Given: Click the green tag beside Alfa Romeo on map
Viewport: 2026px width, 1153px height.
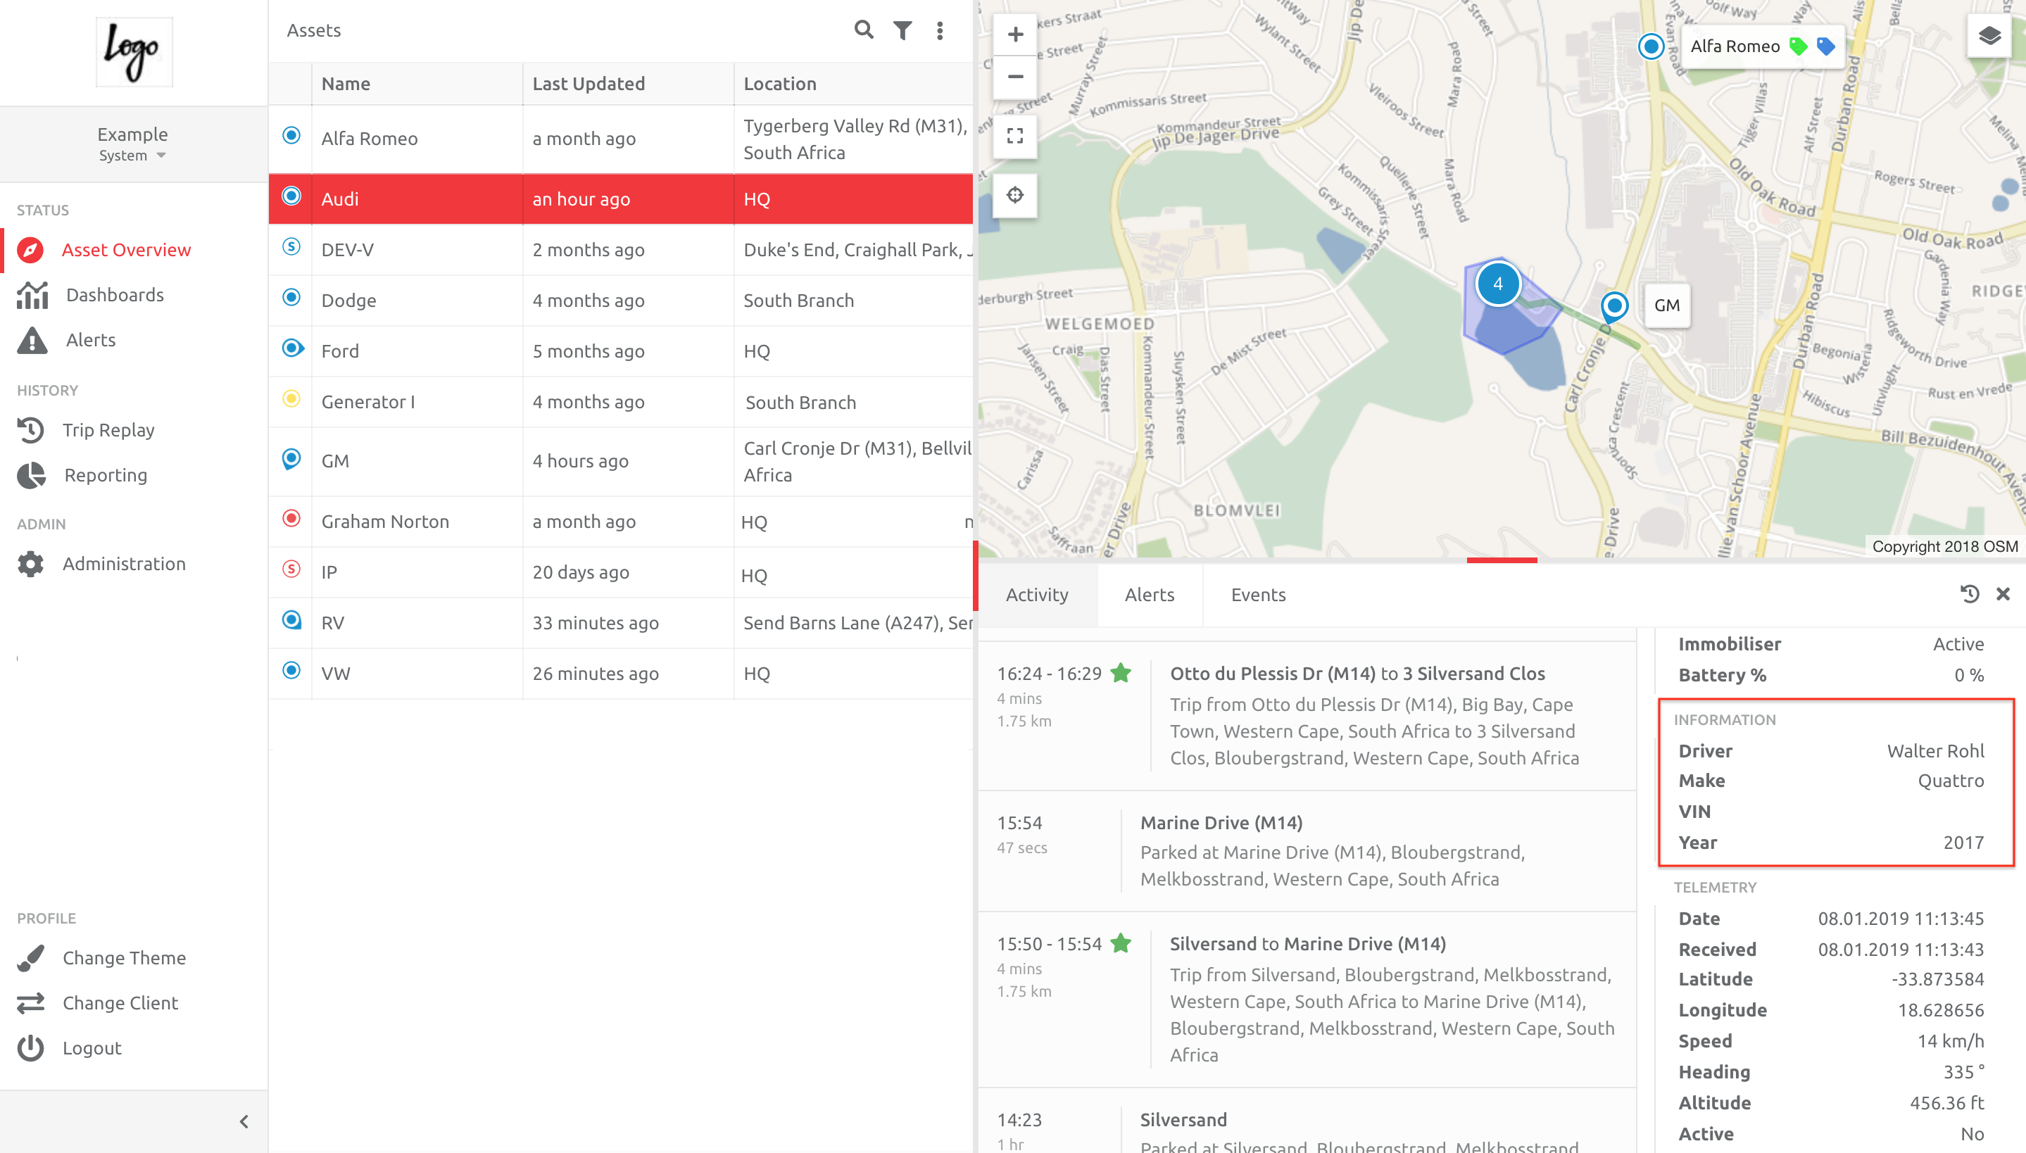Looking at the screenshot, I should tap(1798, 46).
